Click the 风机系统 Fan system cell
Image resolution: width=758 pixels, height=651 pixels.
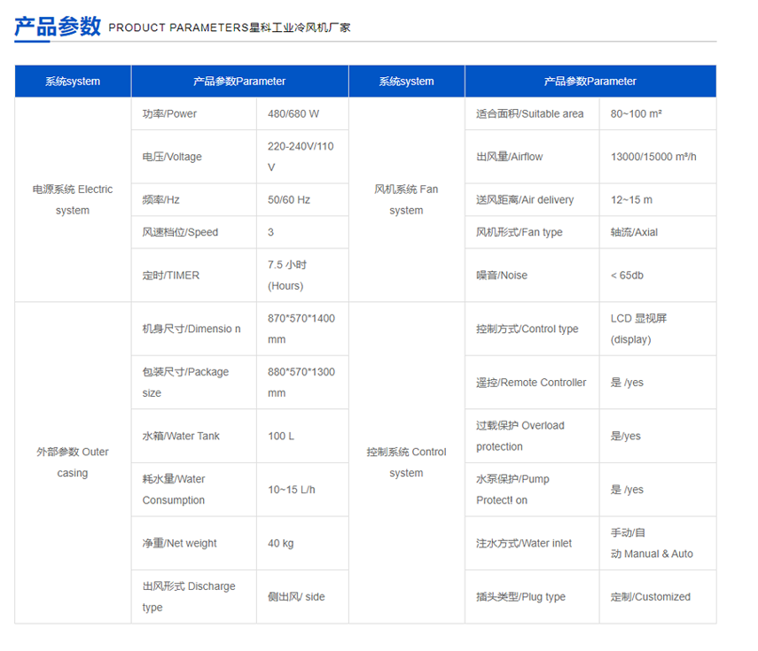(x=406, y=199)
